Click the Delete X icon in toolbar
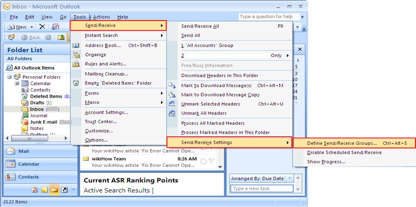Viewport: 416px width, 207px height. [x=42, y=27]
